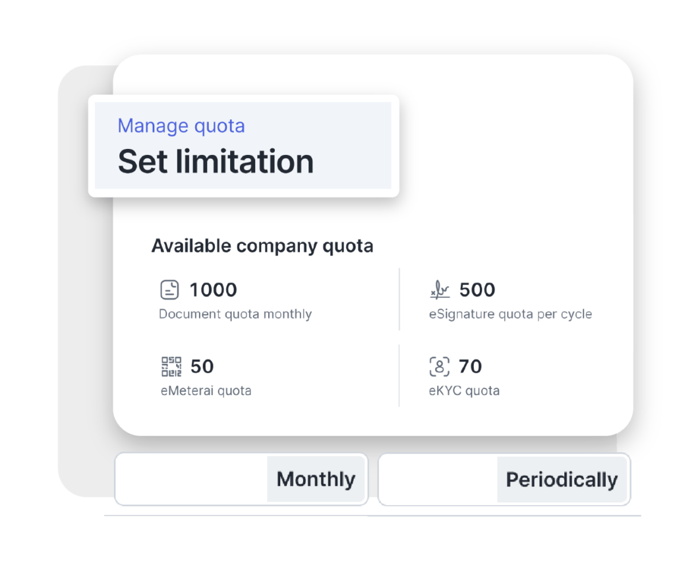Click the Document quota monthly label

coord(235,314)
